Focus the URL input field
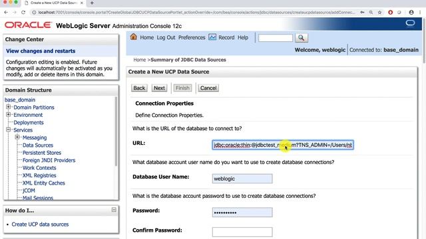This screenshot has width=426, height=239. [282, 145]
